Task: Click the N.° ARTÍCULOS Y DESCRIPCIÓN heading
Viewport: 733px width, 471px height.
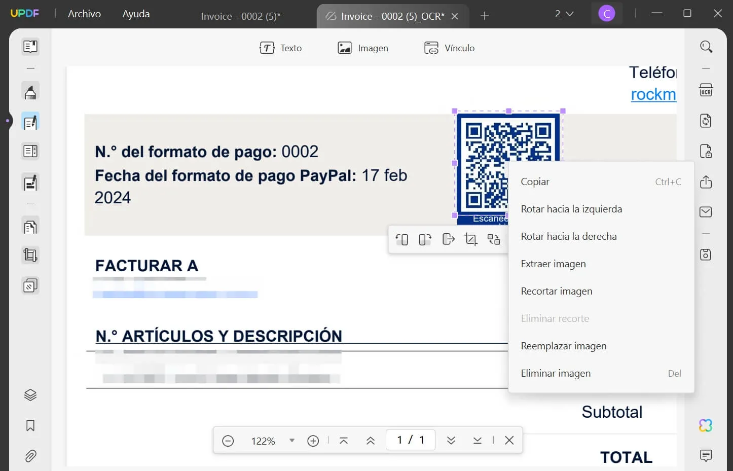Action: coord(218,336)
